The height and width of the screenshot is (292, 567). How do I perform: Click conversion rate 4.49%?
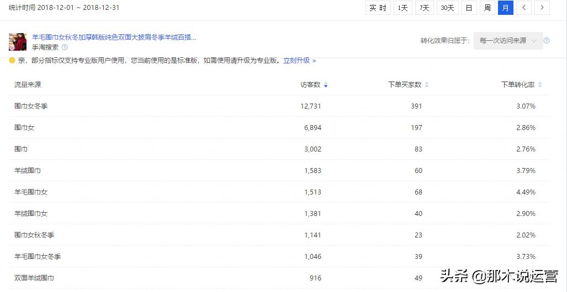526,192
